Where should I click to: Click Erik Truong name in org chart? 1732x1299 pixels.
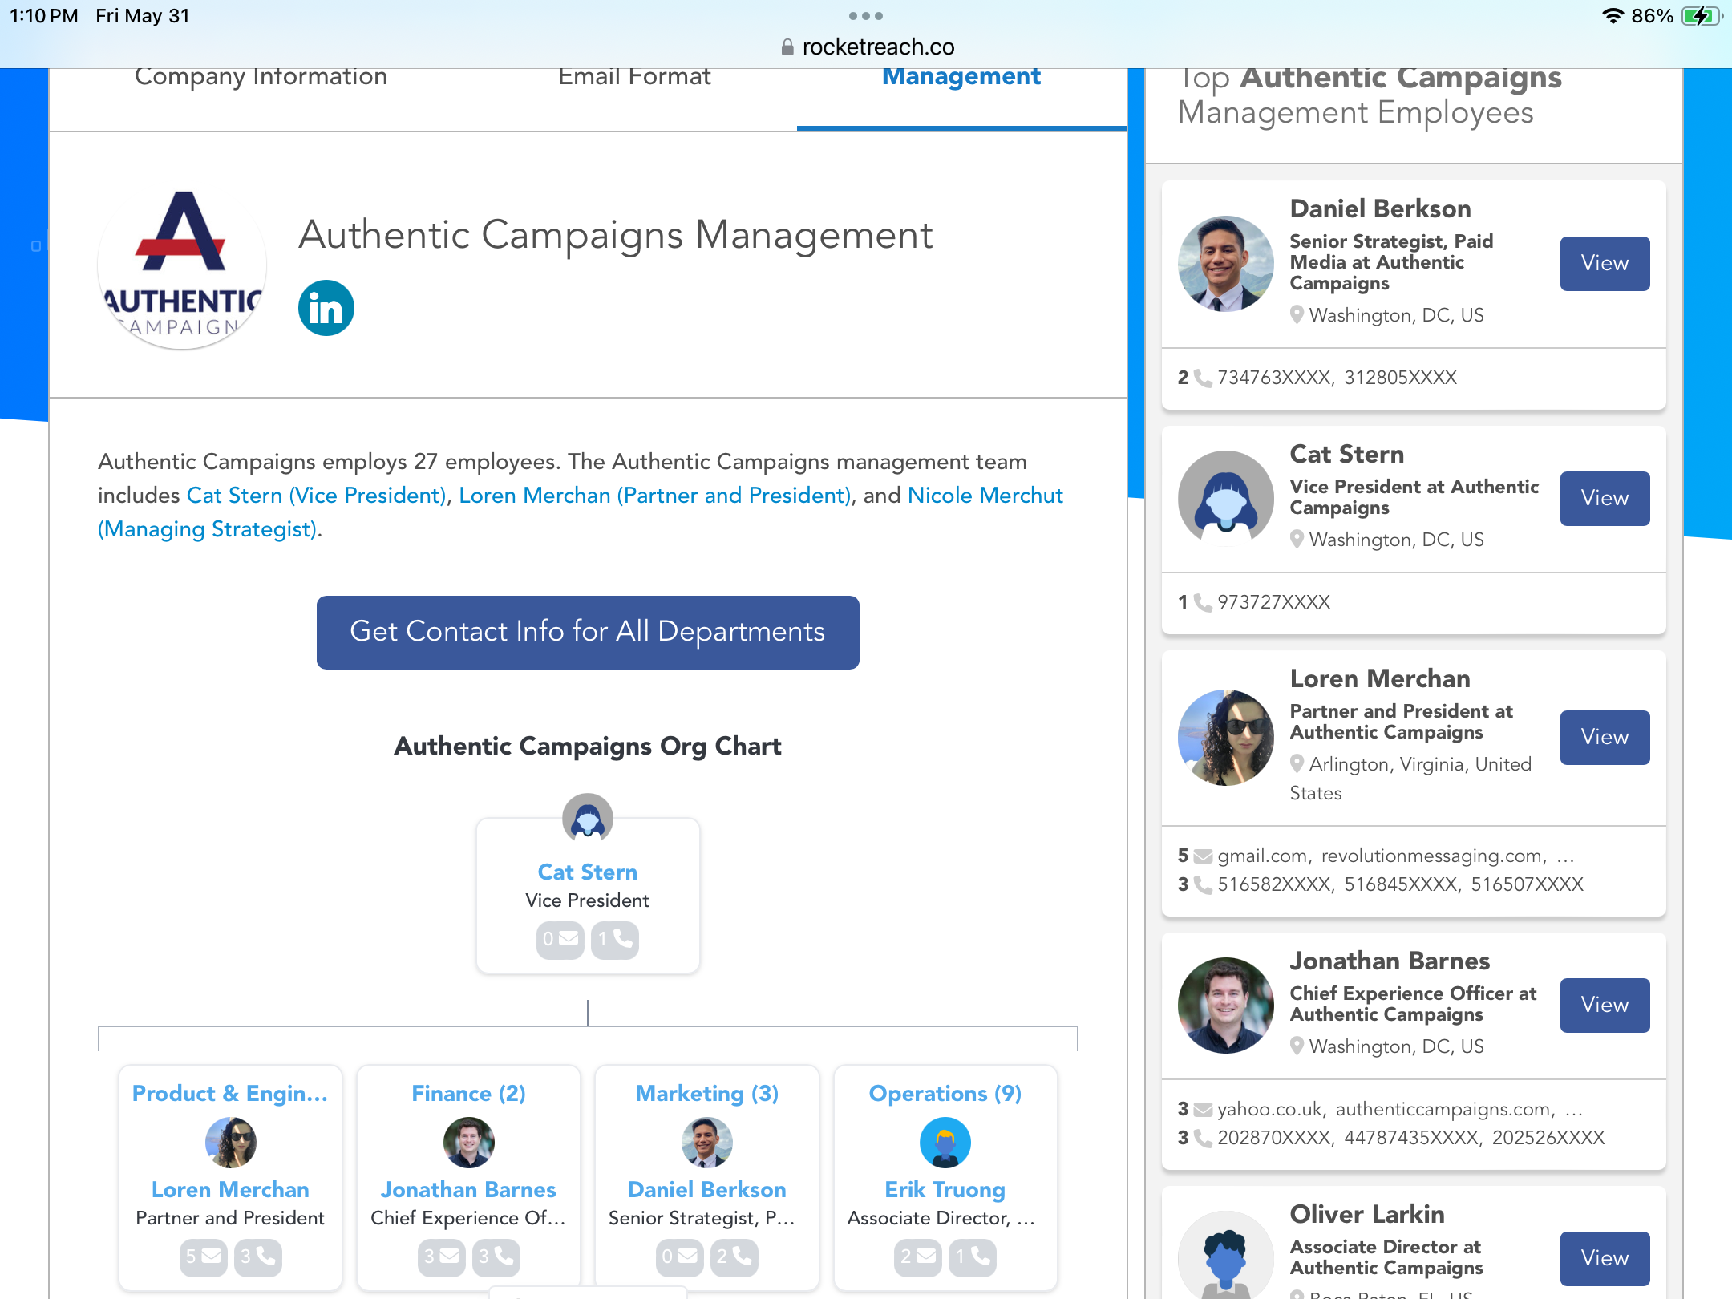pos(945,1190)
